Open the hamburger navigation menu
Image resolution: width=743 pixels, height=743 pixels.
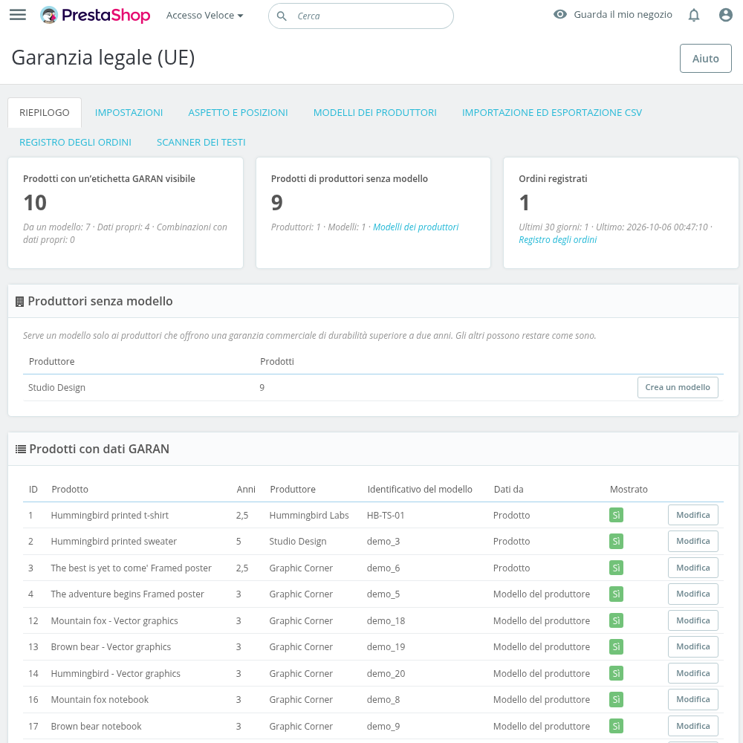tap(18, 15)
